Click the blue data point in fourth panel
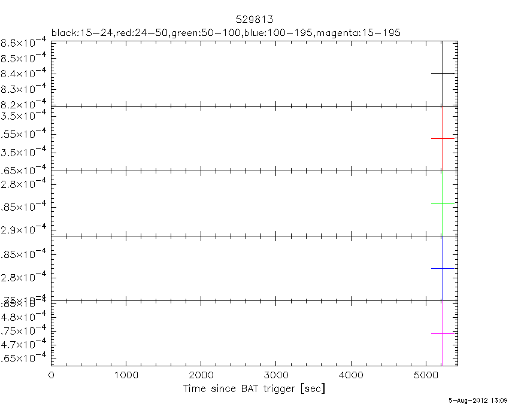 [x=443, y=268]
